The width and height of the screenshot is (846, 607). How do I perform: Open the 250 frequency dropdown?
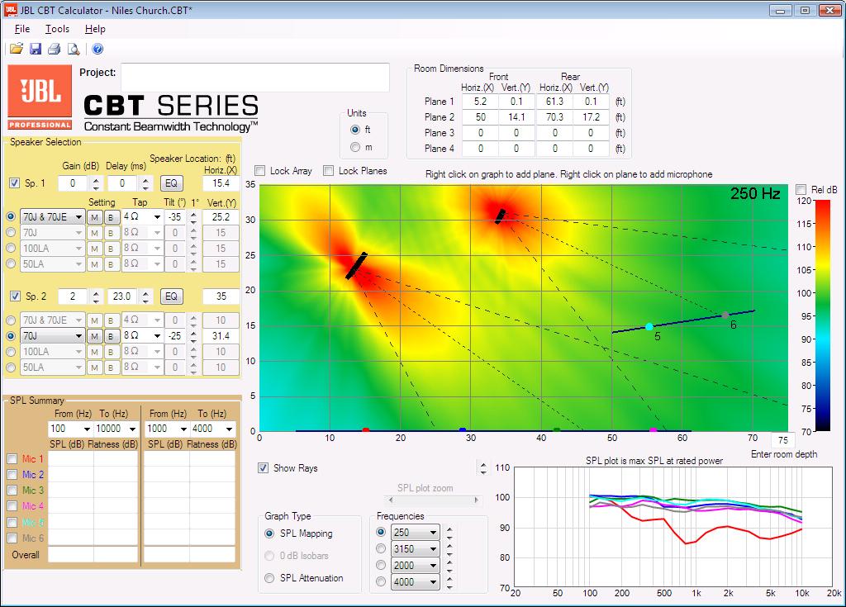415,533
